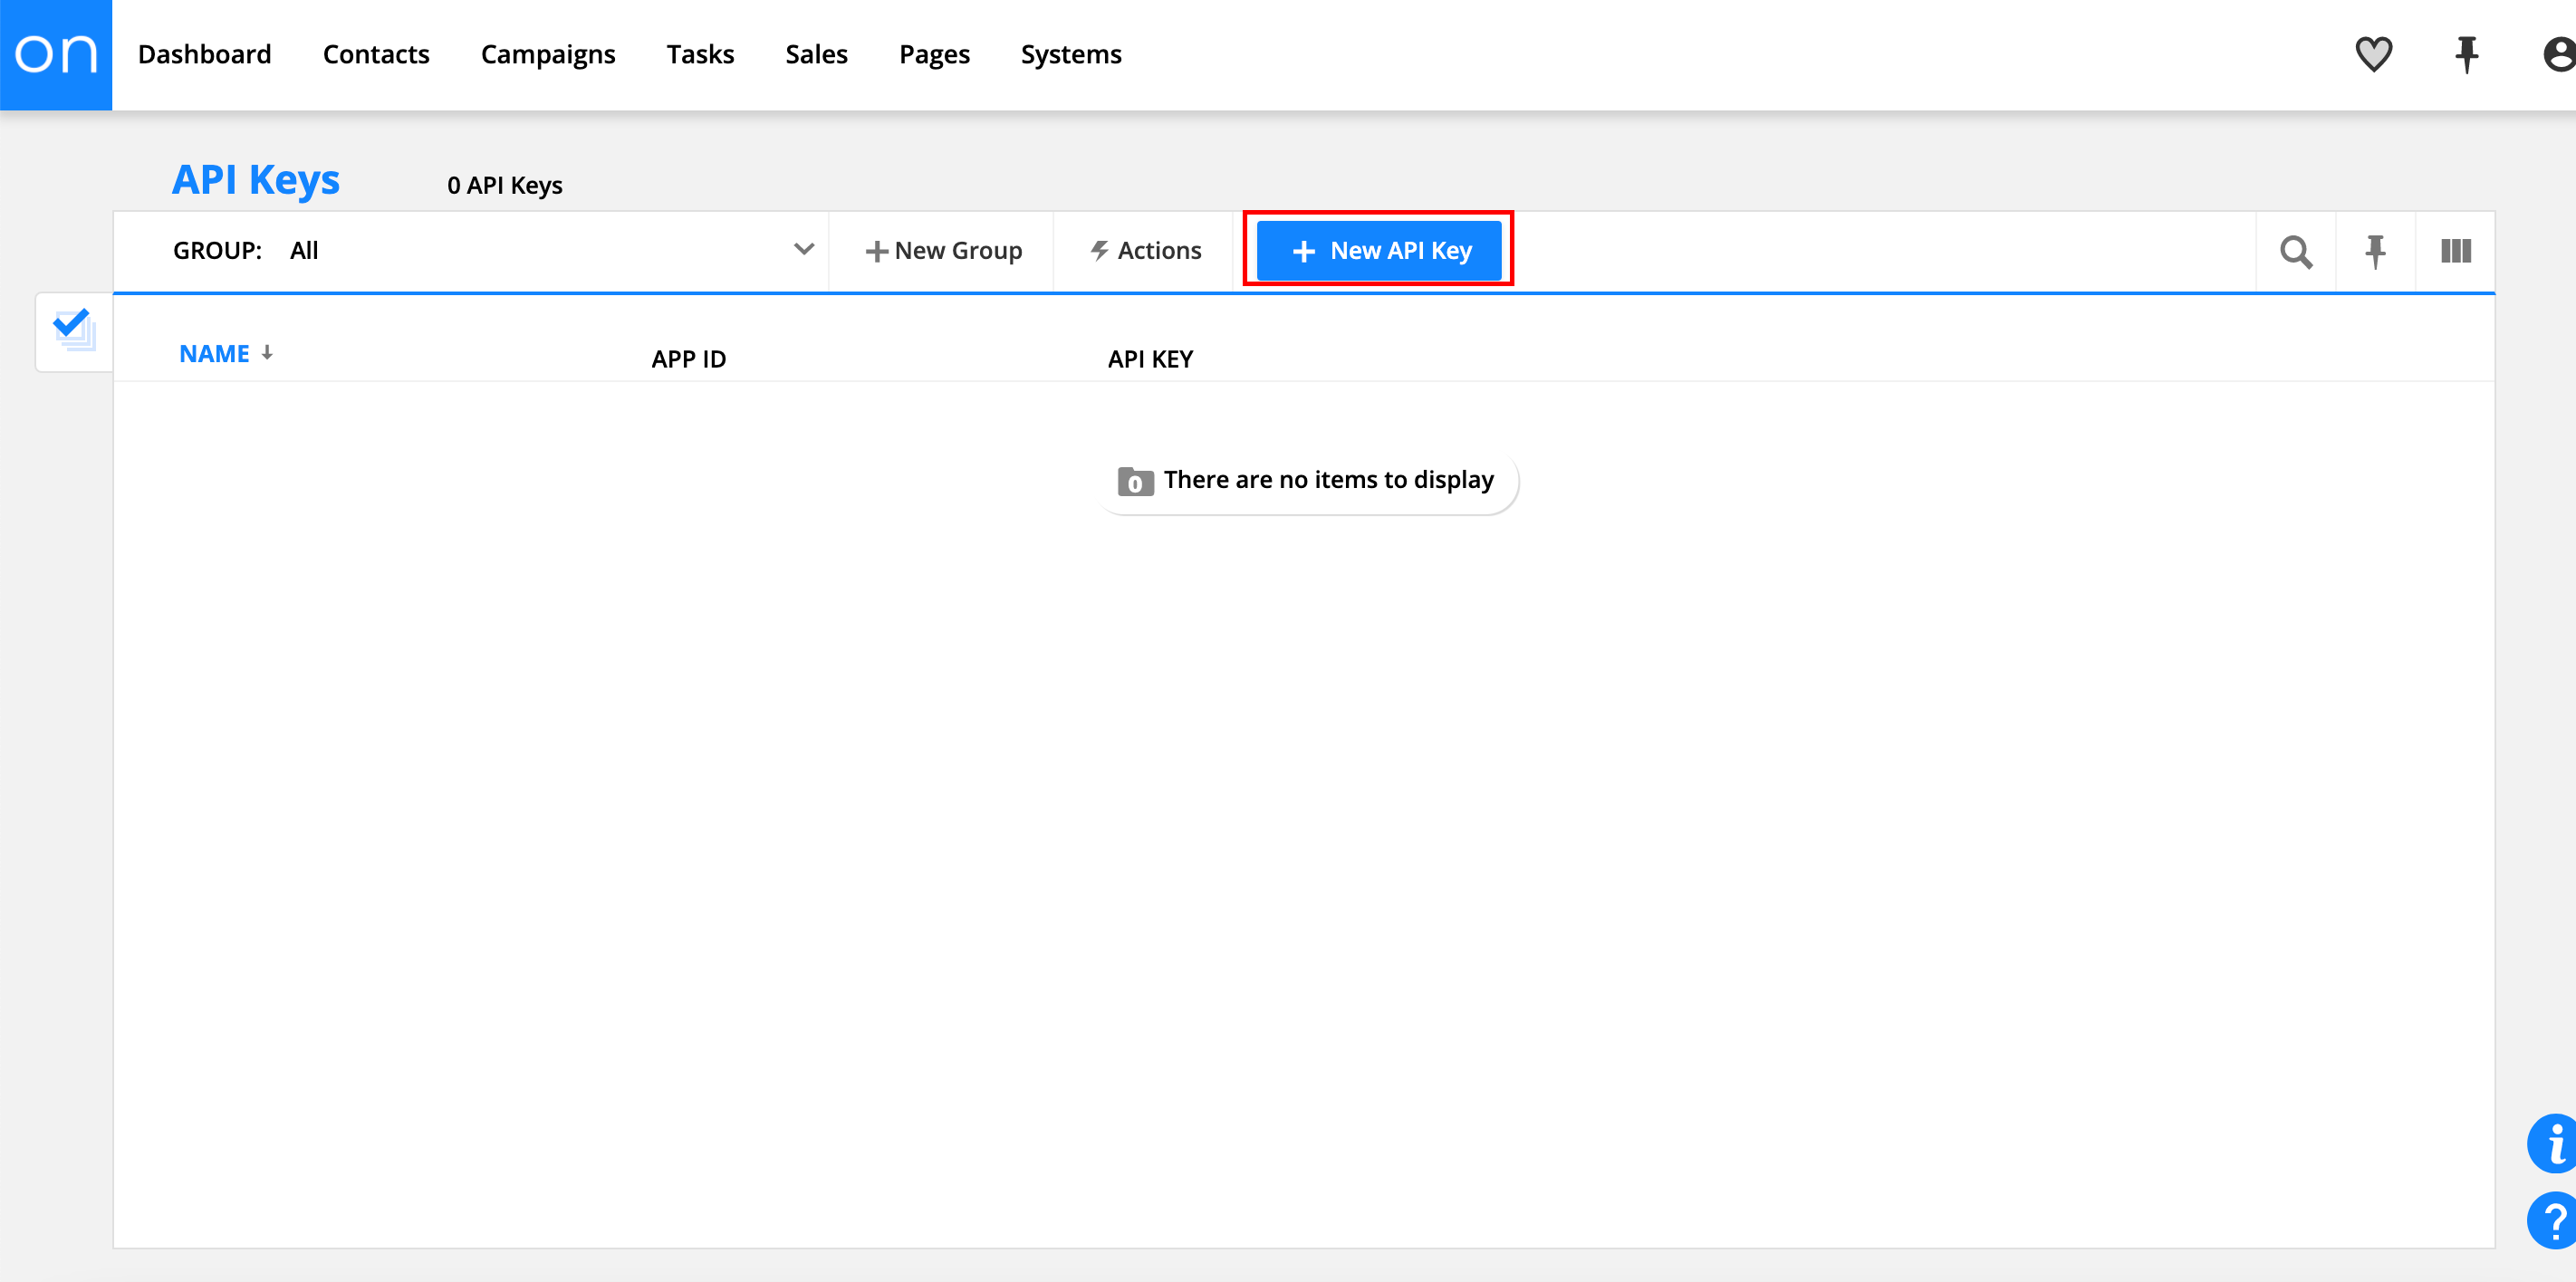The height and width of the screenshot is (1282, 2576).
Task: Click the New API Key button
Action: coord(1378,251)
